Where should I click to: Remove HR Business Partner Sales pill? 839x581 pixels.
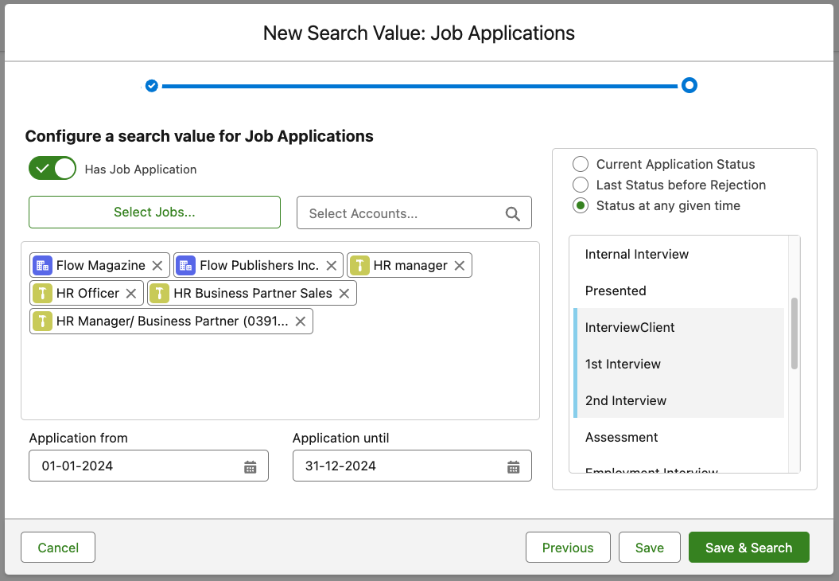pos(344,294)
